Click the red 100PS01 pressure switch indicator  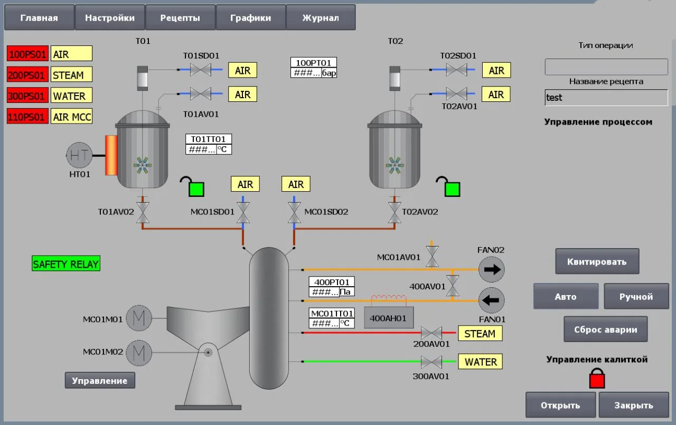click(x=28, y=54)
